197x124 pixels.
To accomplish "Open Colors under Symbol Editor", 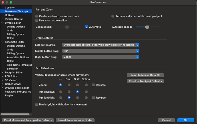I will [11, 38].
